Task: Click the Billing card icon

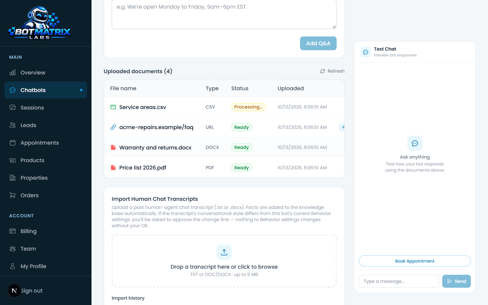Action: 12,231
